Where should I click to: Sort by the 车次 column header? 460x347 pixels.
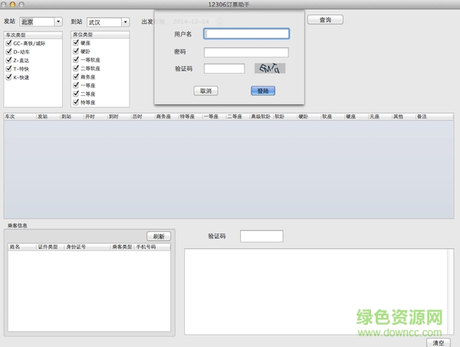(x=20, y=117)
